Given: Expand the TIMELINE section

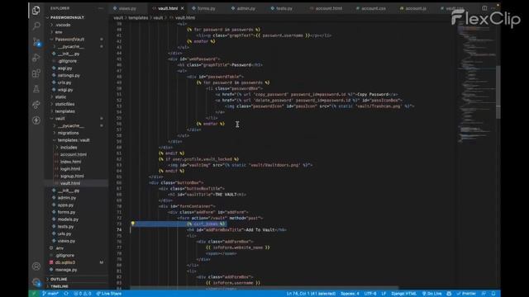Looking at the screenshot, I should pos(60,286).
